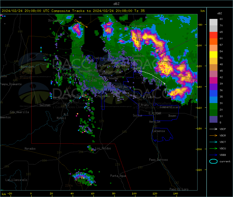Click the 'Punta_Agua' location label
Screen dimensions: 233x197
pos(118,176)
